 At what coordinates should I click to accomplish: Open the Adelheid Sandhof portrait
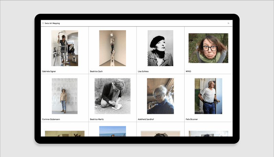(160, 96)
